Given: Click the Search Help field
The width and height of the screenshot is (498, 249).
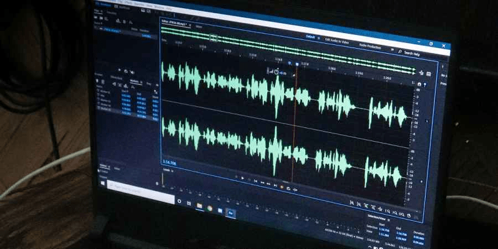Looking at the screenshot, I should pyautogui.click(x=412, y=53).
